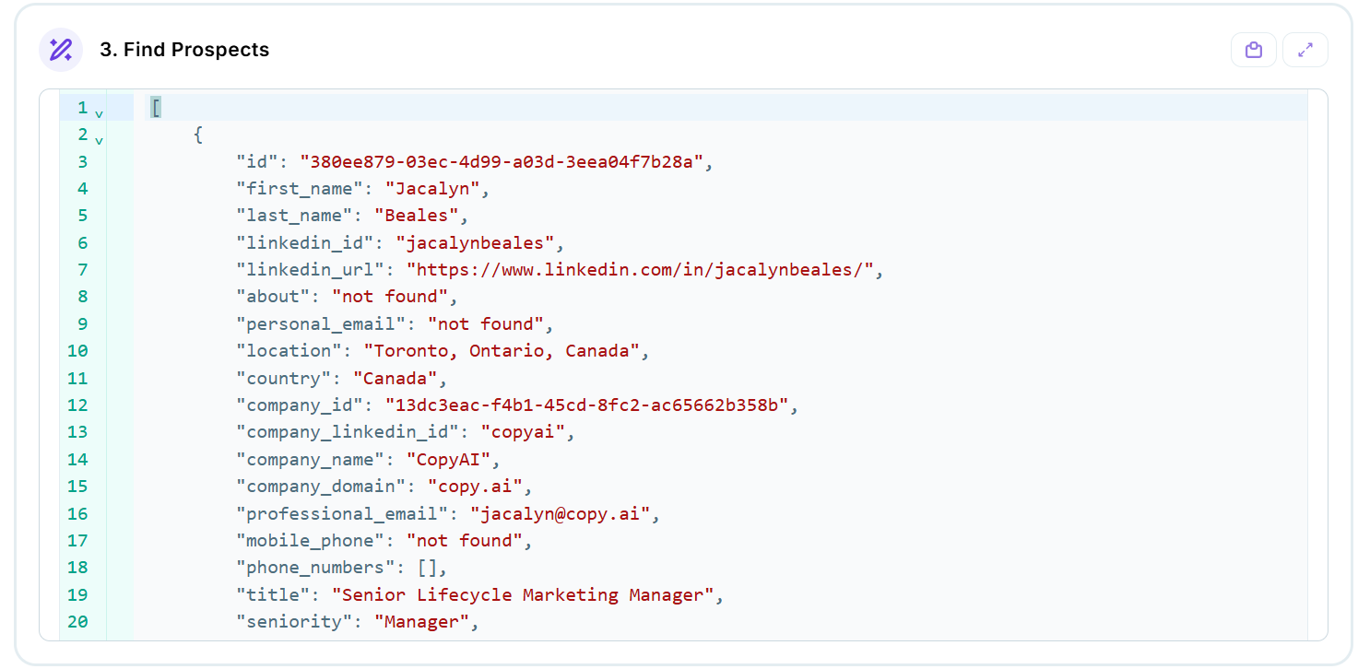
Task: Copy output with the clipboard icon
Action: (1254, 50)
